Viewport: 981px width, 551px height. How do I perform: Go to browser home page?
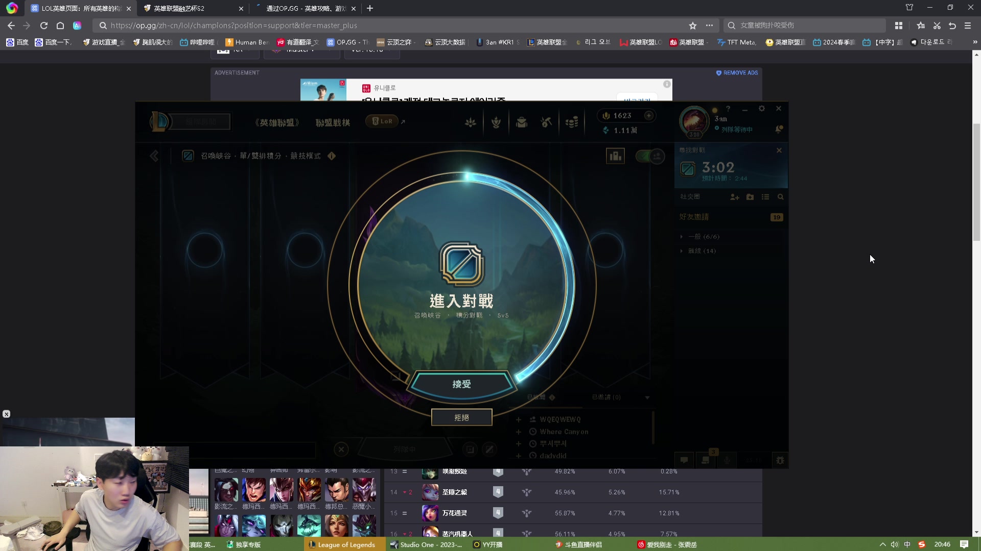pos(60,26)
